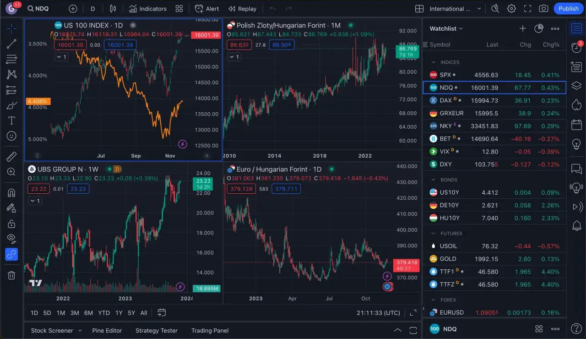Enter fullscreen mode
The width and height of the screenshot is (586, 339).
(x=527, y=9)
